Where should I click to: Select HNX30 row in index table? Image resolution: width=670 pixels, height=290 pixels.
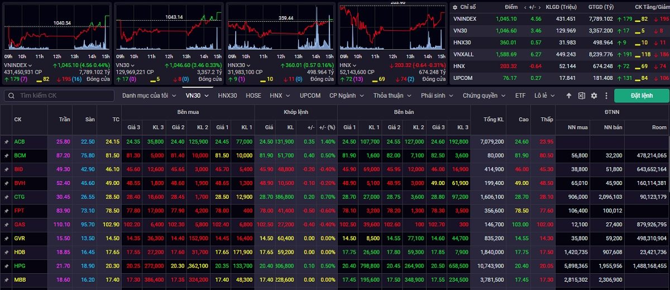[560, 42]
